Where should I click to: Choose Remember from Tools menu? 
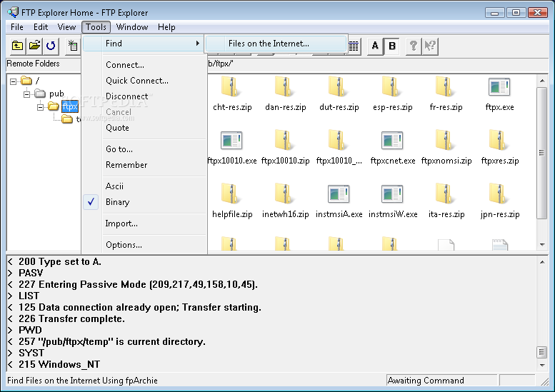tap(144, 165)
